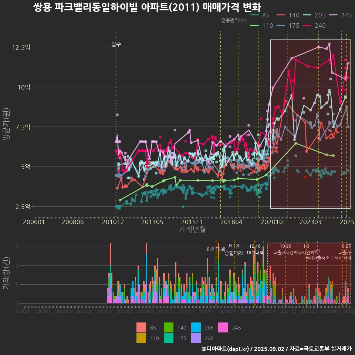Click the 175 line legend entry at top

pos(288,26)
